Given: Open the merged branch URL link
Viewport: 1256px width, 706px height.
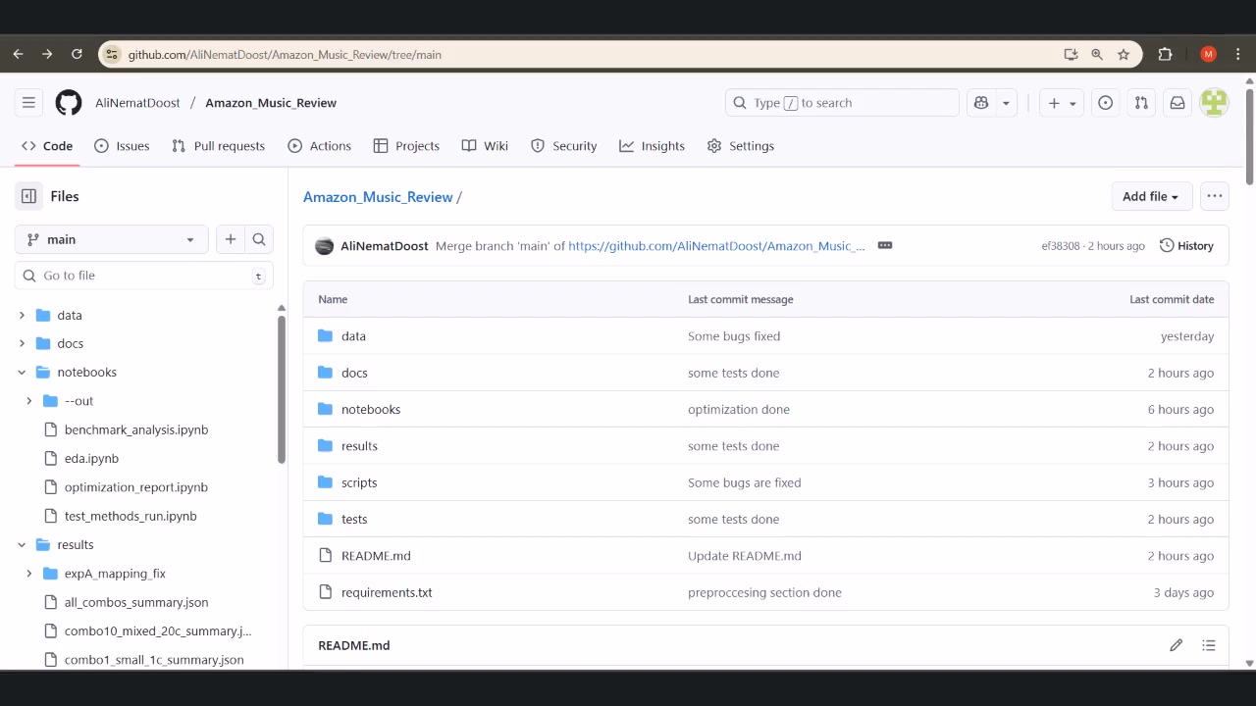Looking at the screenshot, I should (x=717, y=246).
